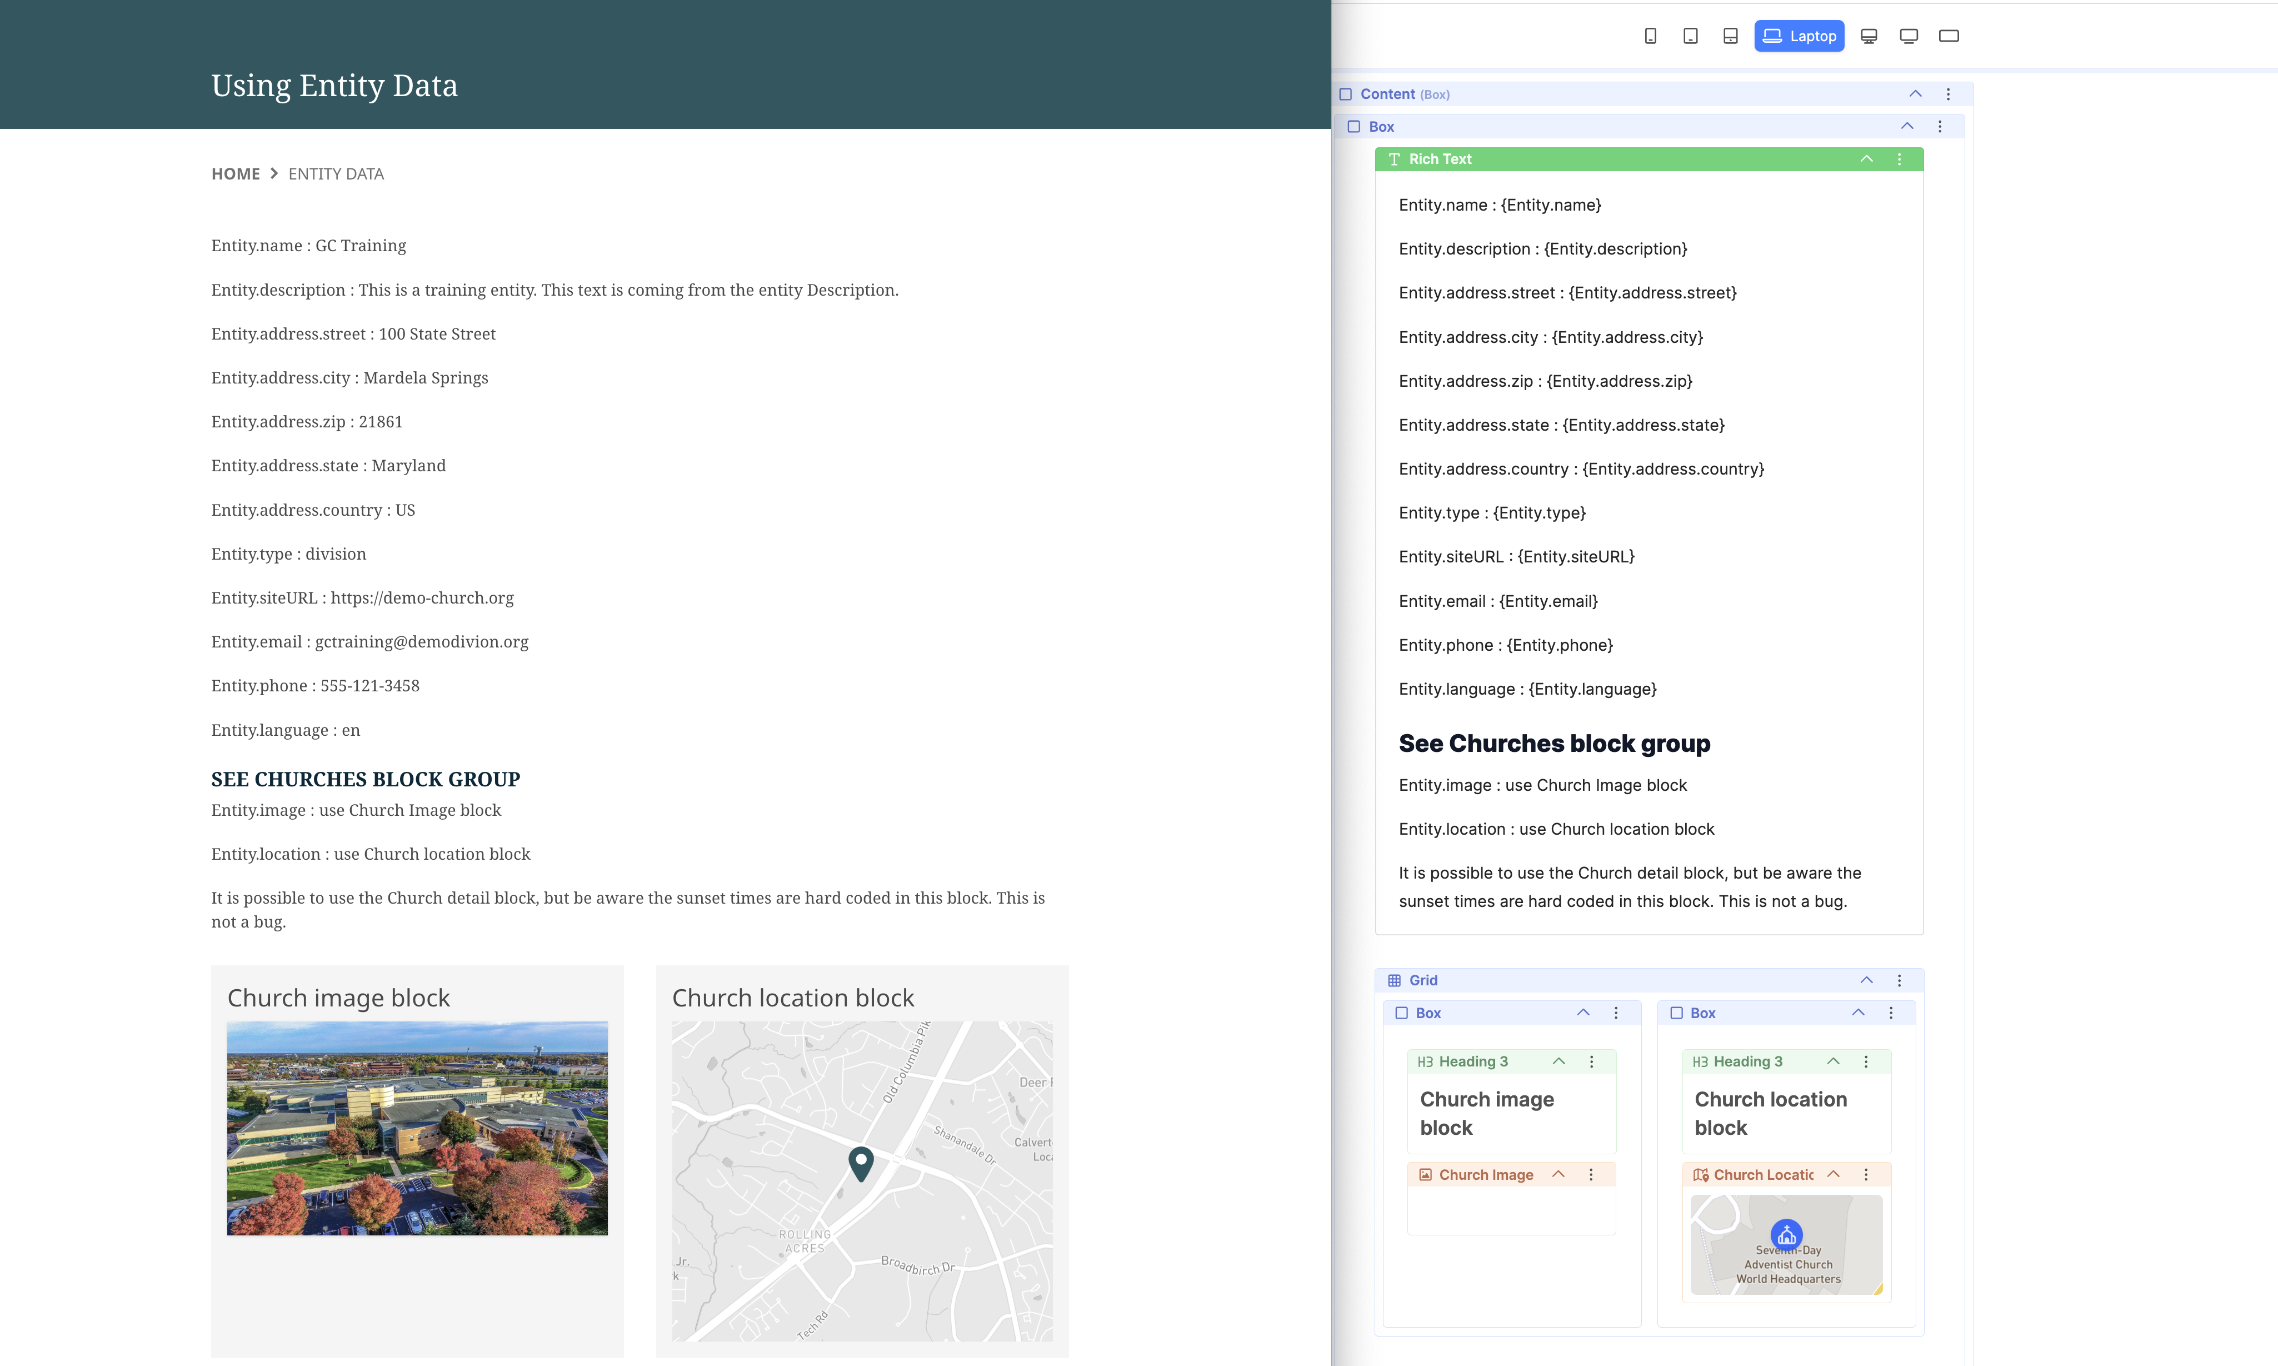Open the Rich Text block options menu
Viewport: 2278px width, 1366px height.
[x=1899, y=159]
